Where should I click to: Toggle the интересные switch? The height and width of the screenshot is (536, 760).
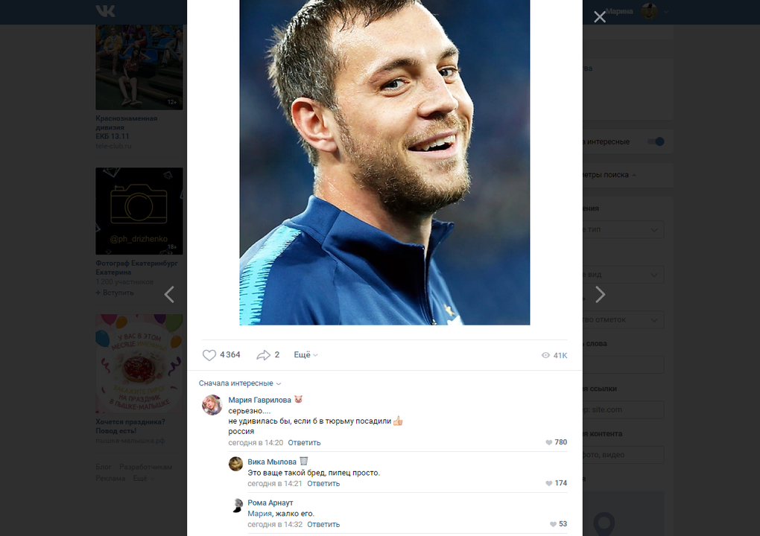click(x=656, y=141)
